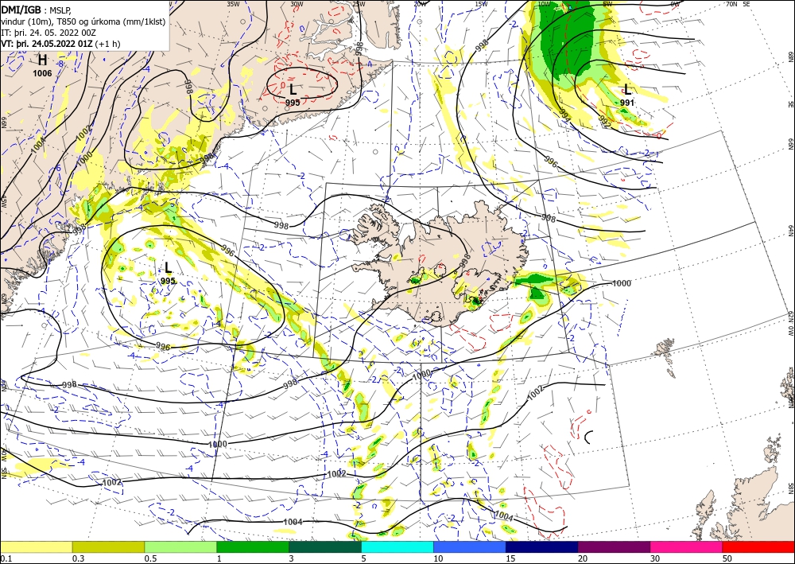This screenshot has width=795, height=564.
Task: Pick the cyan 5–10 legend swatch
Action: click(397, 546)
